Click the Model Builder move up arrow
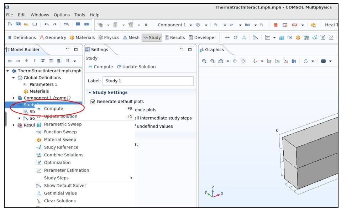 [27, 61]
